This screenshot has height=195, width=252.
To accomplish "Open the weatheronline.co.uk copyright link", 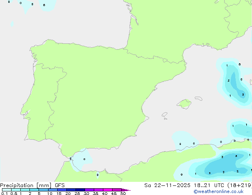I will coord(219,191).
